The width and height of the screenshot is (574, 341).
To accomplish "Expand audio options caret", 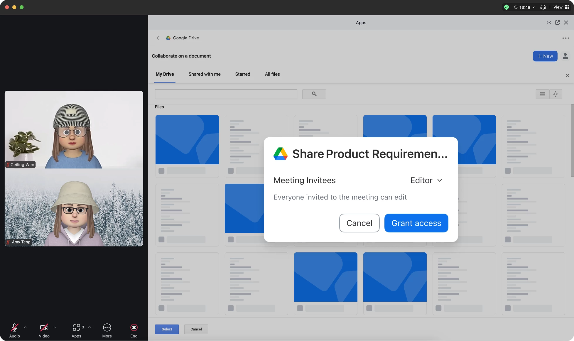I will pyautogui.click(x=25, y=327).
